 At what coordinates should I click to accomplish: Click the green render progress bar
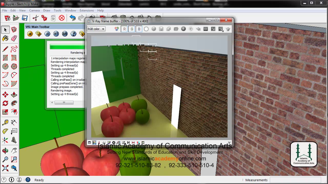67,47
